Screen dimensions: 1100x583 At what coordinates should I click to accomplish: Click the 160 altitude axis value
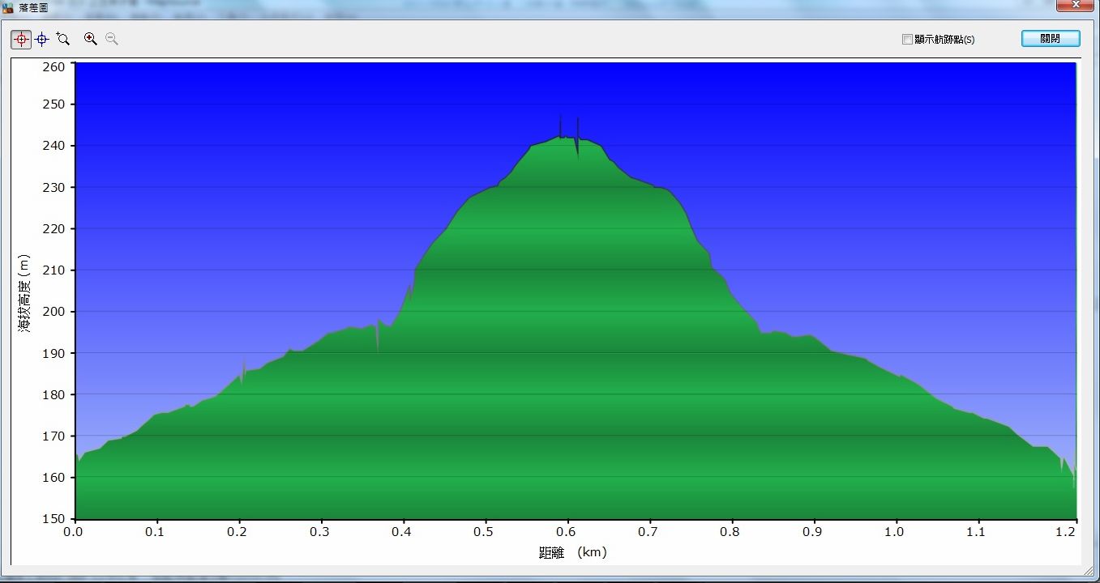tap(54, 478)
